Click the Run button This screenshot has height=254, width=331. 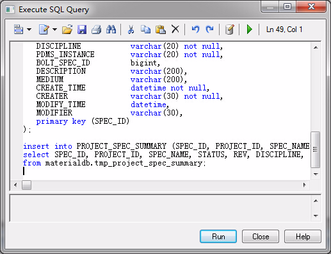(218, 237)
